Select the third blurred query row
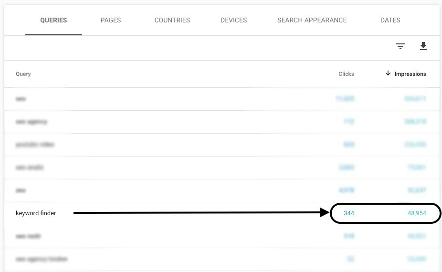This screenshot has height=272, width=442. click(222, 145)
